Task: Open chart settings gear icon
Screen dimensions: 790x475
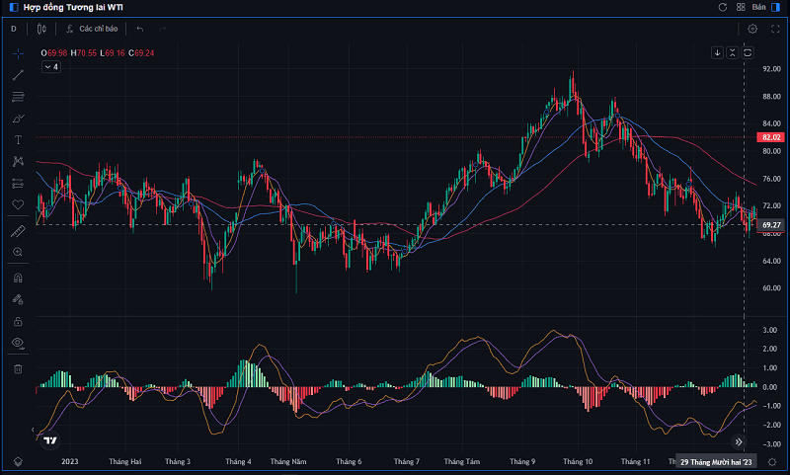Action: tap(752, 29)
